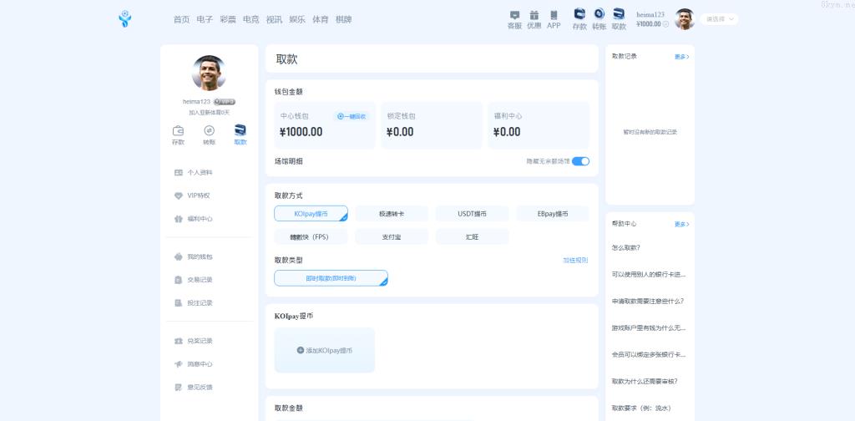Click the 转账 transfer icon in top header
855x421 pixels.
click(599, 14)
